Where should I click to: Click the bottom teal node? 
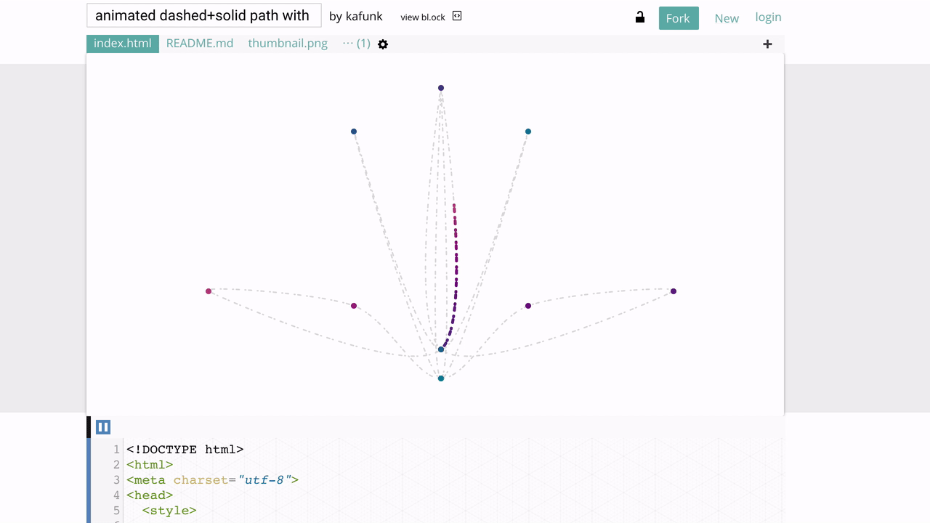pyautogui.click(x=441, y=378)
